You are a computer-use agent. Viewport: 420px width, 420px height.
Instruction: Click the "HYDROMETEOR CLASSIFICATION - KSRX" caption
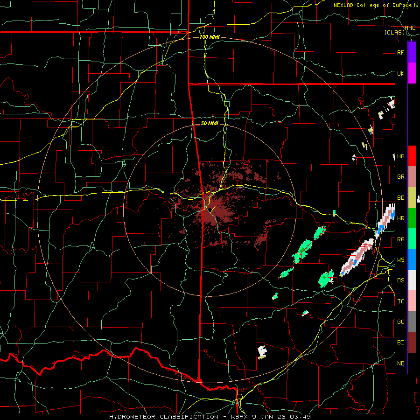point(178,417)
